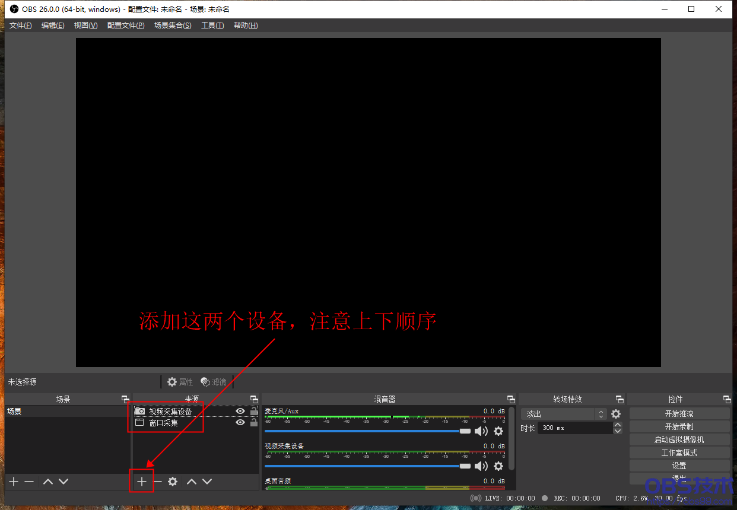Toggle lock on 视频采集设备 source
This screenshot has height=510, width=737.
[254, 411]
